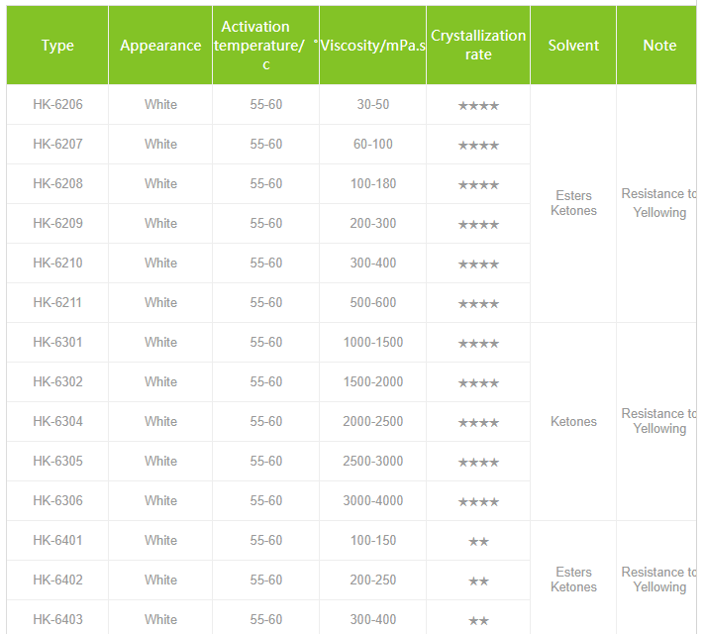Select the 100-180 viscosity cell
The height and width of the screenshot is (634, 706).
[373, 184]
